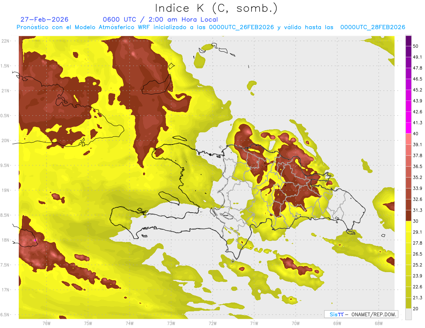Click the dark purple legend segment above 50
Viewport: 425px width, 328px height.
click(x=408, y=41)
